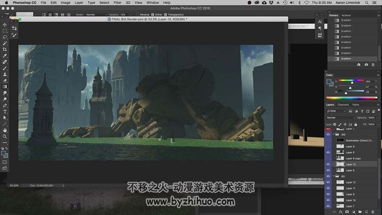Select the Lasso tool

coord(5,37)
